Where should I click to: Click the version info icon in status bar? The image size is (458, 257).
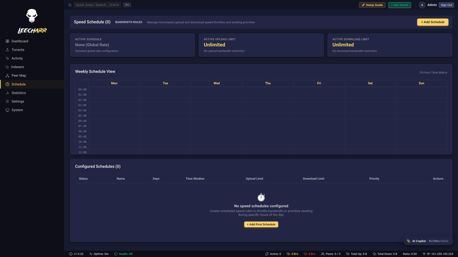point(70,254)
